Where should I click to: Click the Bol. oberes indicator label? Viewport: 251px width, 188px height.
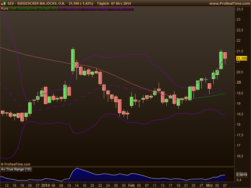point(67,9)
